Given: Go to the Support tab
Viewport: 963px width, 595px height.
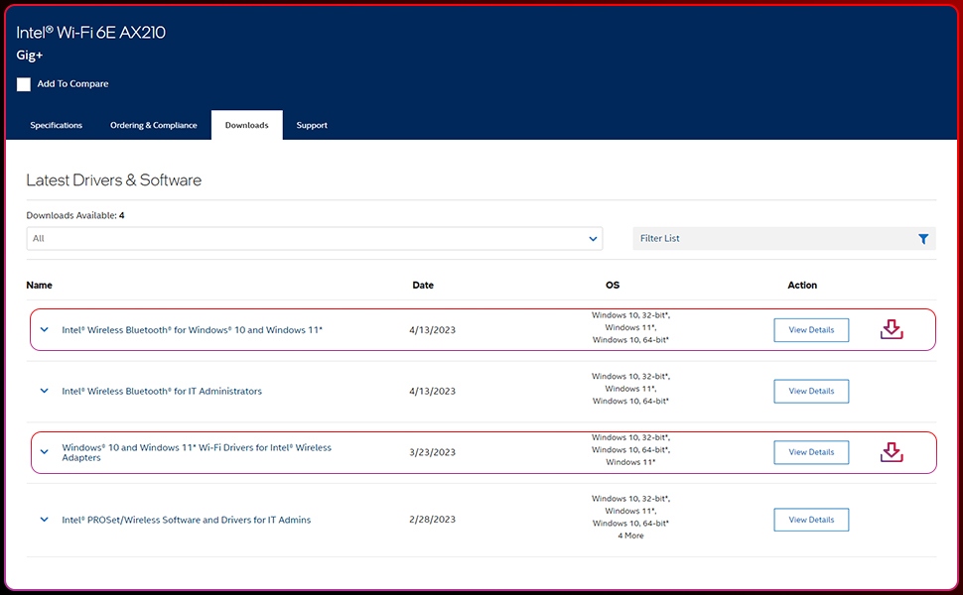Looking at the screenshot, I should (312, 125).
